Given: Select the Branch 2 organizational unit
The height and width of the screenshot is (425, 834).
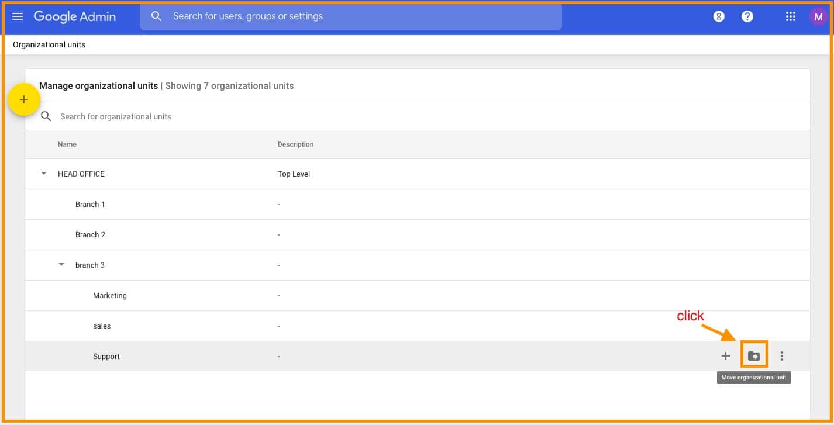Looking at the screenshot, I should tap(90, 234).
